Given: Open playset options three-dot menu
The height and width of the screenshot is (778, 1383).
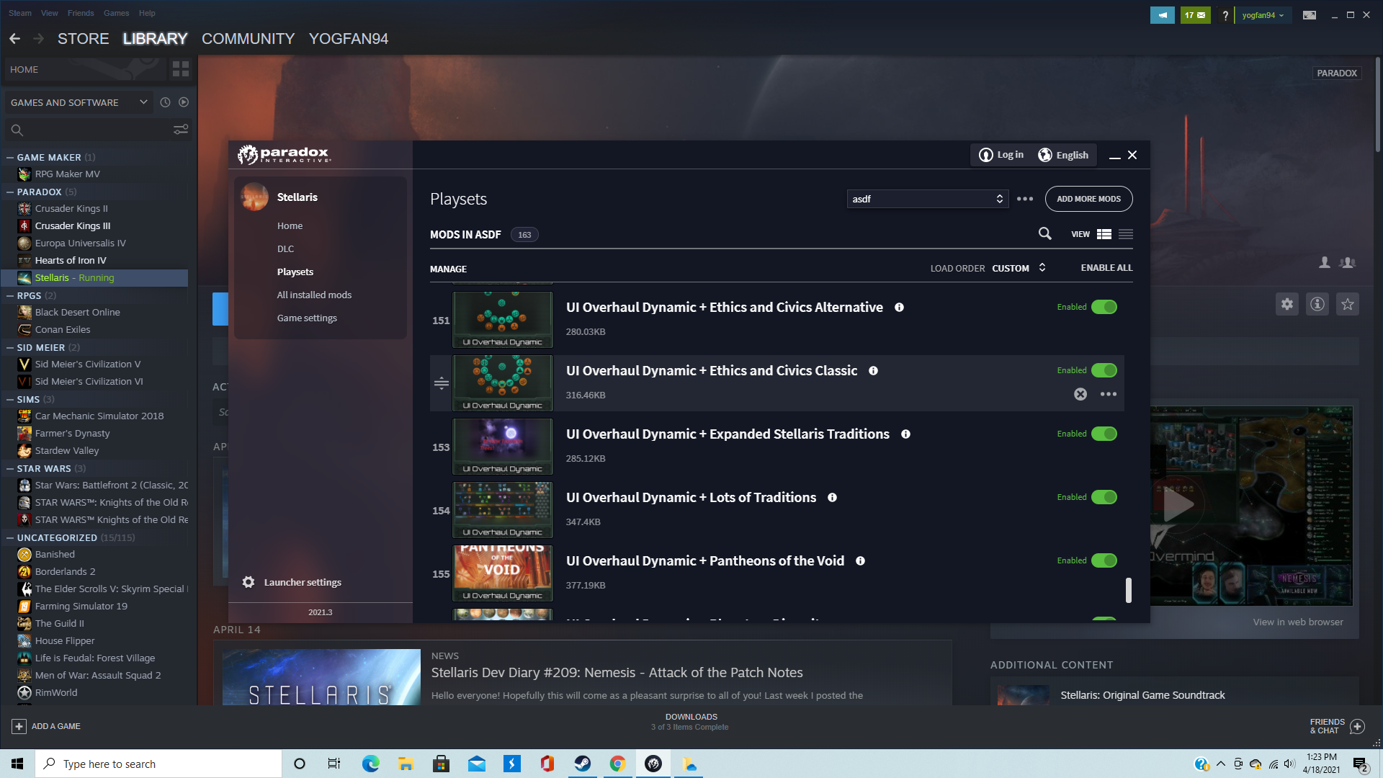Looking at the screenshot, I should tap(1024, 199).
